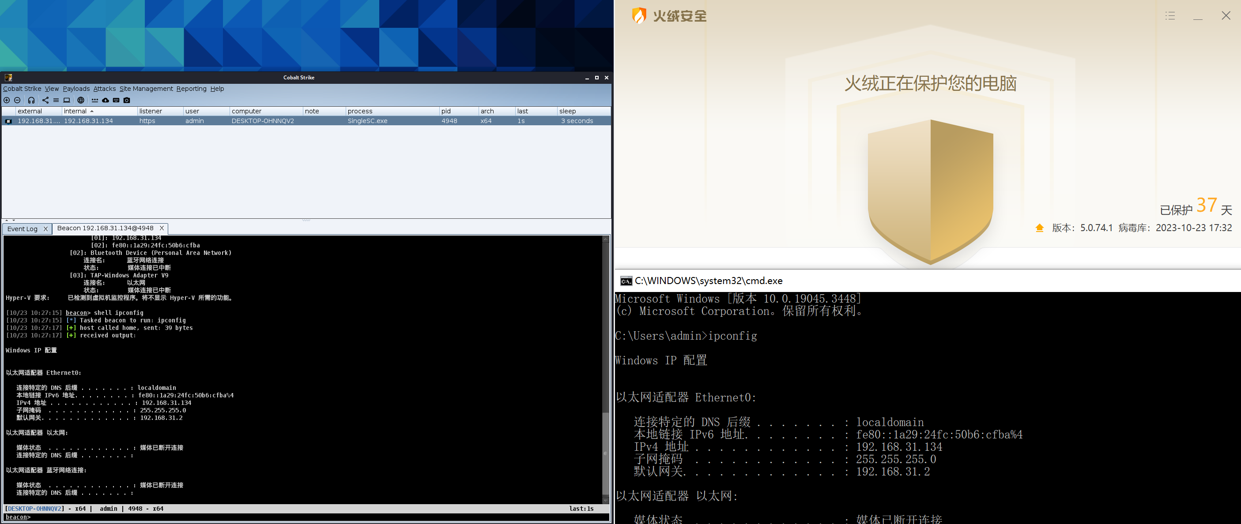The width and height of the screenshot is (1241, 524).
Task: Show targets view via the laptop icon
Action: click(67, 100)
